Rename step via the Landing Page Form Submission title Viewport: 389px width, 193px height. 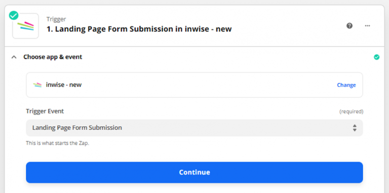click(x=139, y=29)
